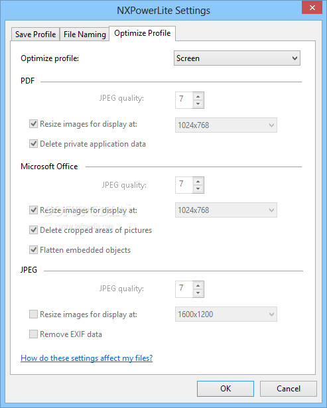Screen dimensions: 327x408
Task: Toggle PDF Resize images for display checkbox
Action: click(33, 123)
